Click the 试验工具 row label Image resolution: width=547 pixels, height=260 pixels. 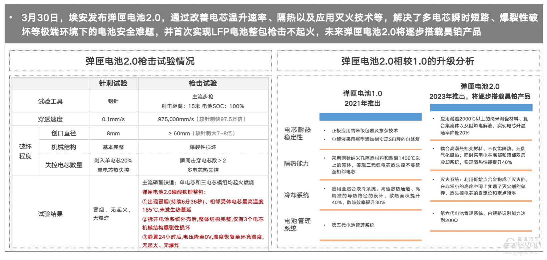(x=50, y=101)
